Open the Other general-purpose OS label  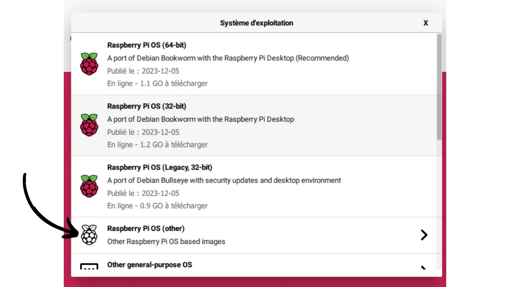[149, 265]
